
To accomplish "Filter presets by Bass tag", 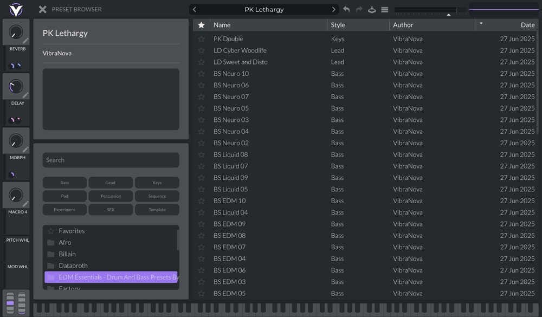I will tap(64, 183).
